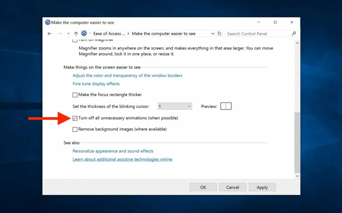Maximize the window

coord(275,22)
